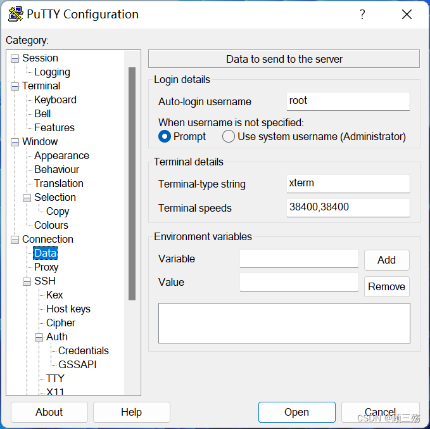The image size is (430, 429).
Task: Click the Remove environment variable button
Action: pos(387,286)
